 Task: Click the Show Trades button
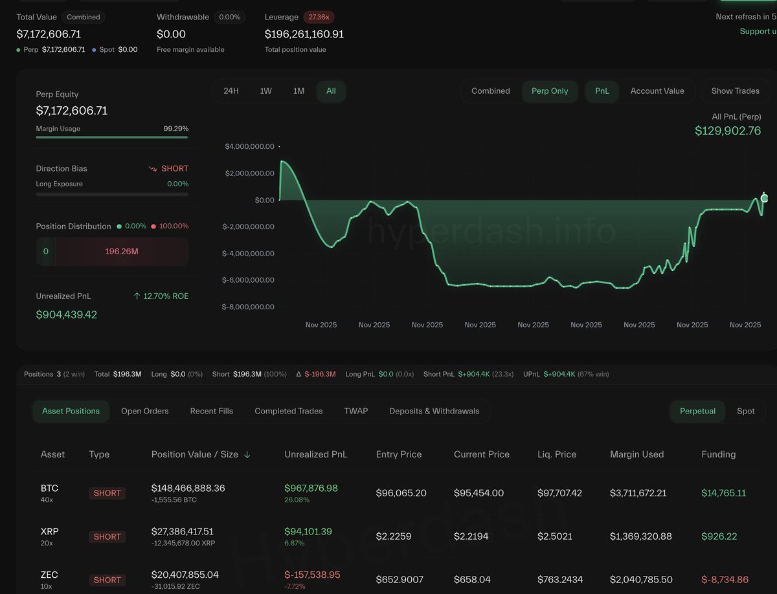(x=735, y=91)
